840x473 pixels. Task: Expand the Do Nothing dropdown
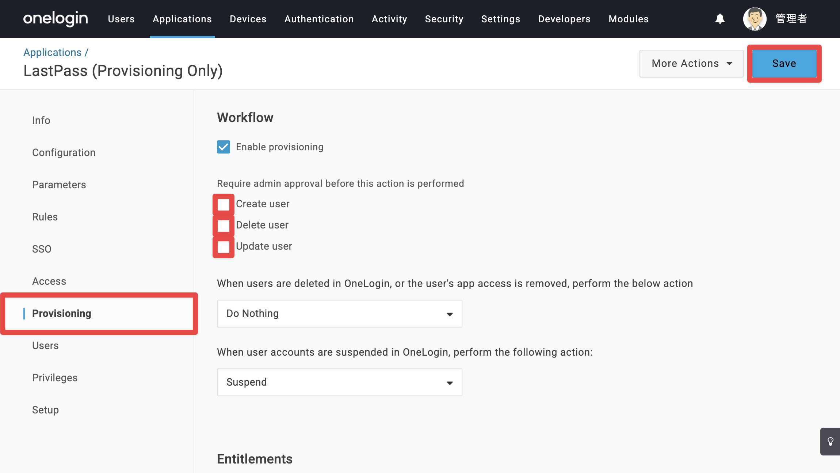pyautogui.click(x=340, y=314)
